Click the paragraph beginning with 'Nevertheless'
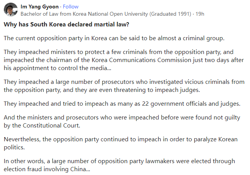 coord(121,143)
